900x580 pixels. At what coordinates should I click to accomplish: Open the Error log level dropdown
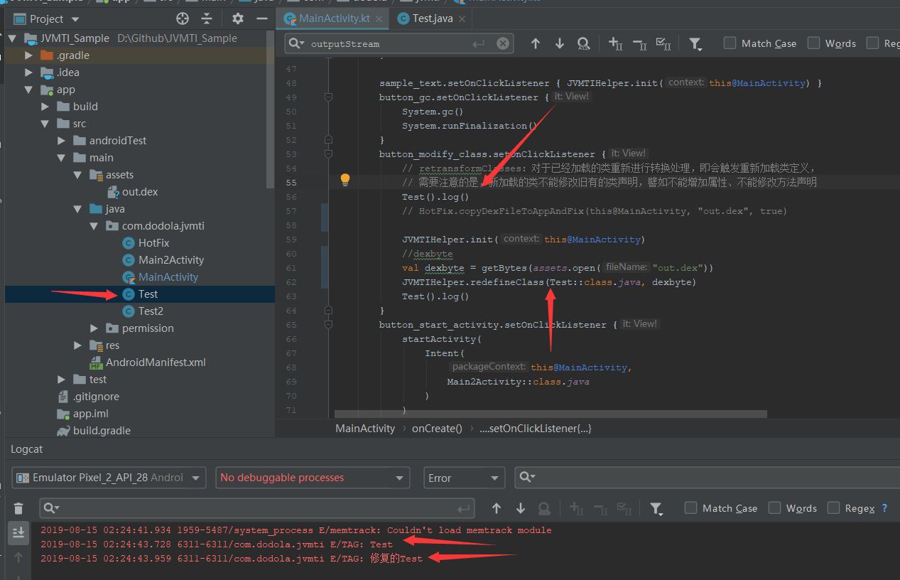[465, 478]
